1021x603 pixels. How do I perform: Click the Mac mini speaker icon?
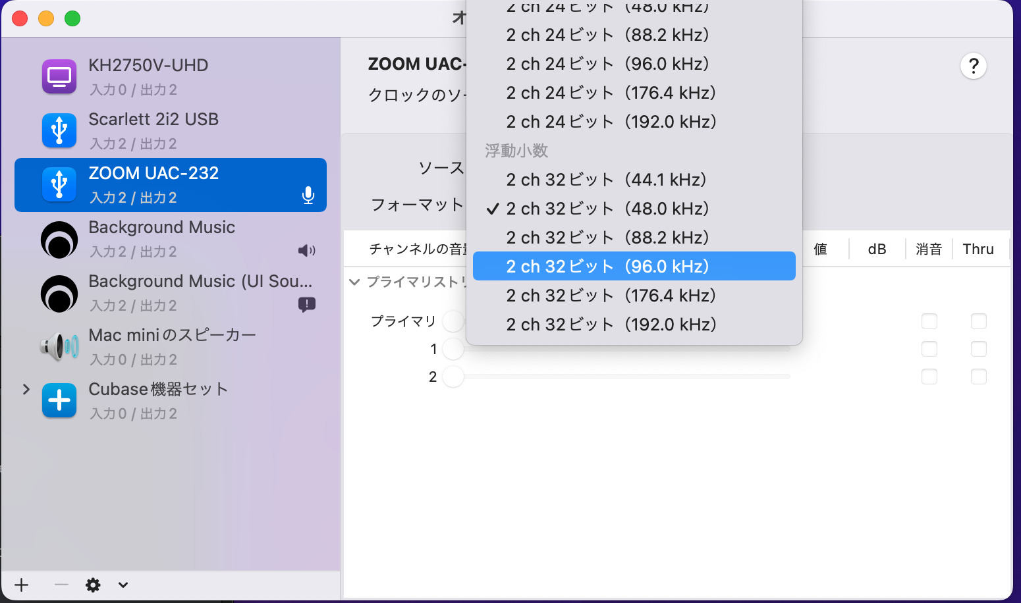pyautogui.click(x=59, y=346)
